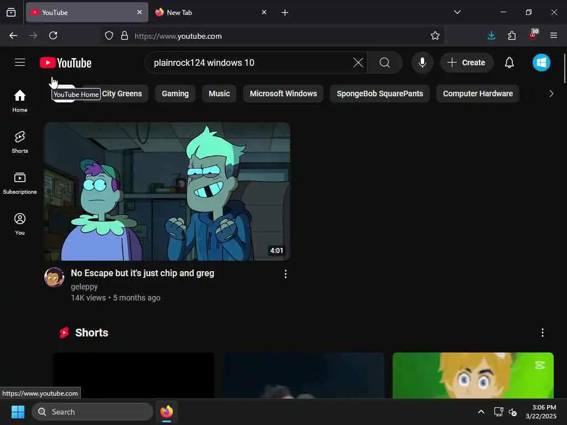Switch to the YouTube tab
This screenshot has width=567, height=425.
tap(87, 12)
